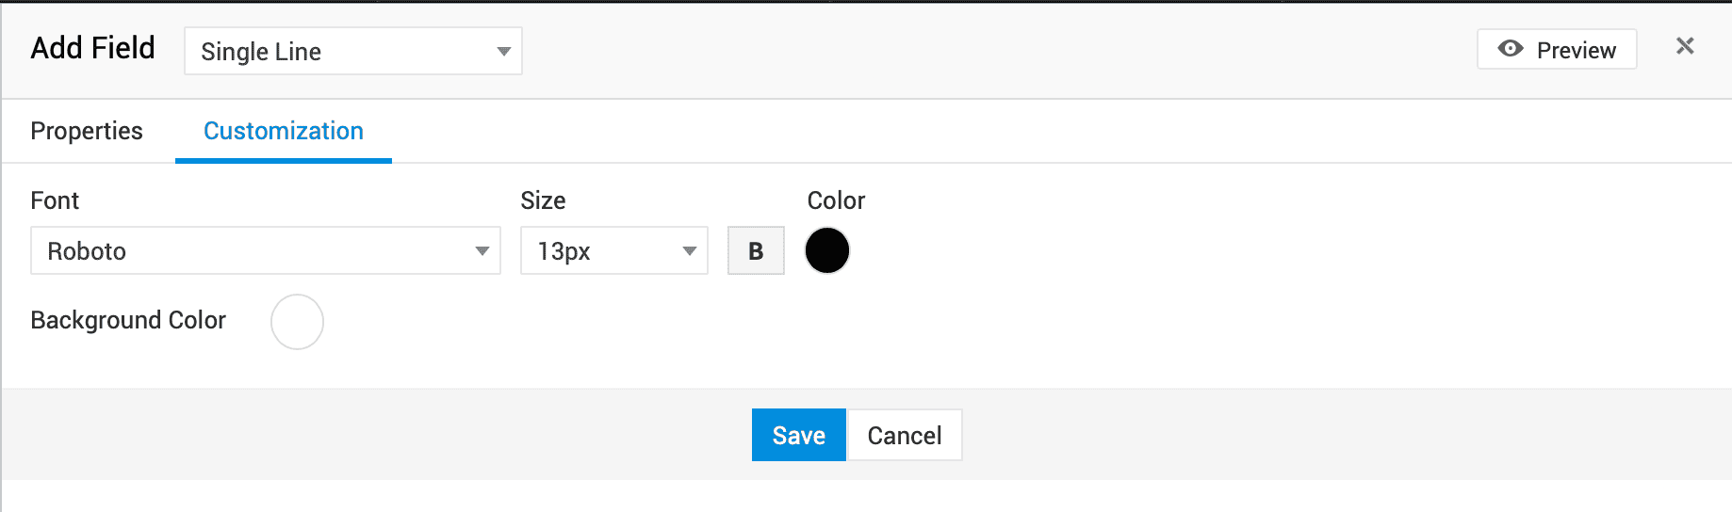Click the Background Color label
This screenshot has width=1732, height=512.
coord(128,320)
